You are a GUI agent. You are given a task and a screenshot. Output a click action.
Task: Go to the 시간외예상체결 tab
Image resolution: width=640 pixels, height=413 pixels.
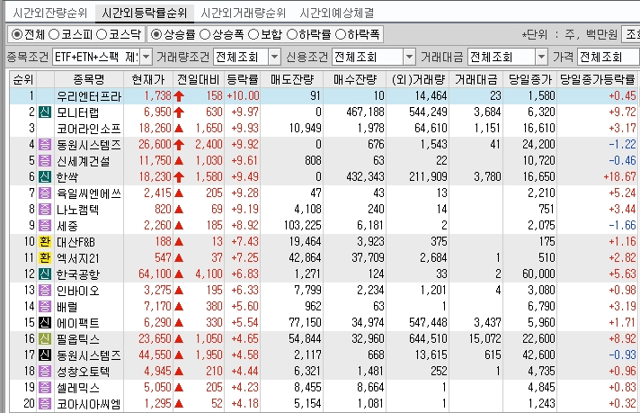(x=337, y=13)
